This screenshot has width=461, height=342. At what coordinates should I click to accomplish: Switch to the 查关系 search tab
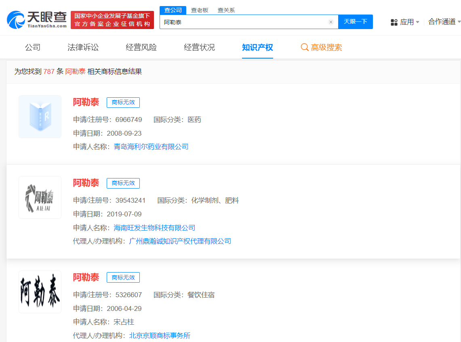point(226,10)
